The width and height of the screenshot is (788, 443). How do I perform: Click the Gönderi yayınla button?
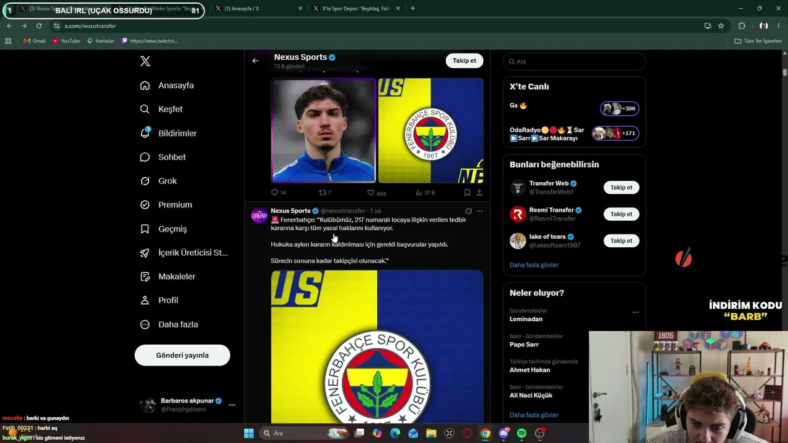(182, 355)
